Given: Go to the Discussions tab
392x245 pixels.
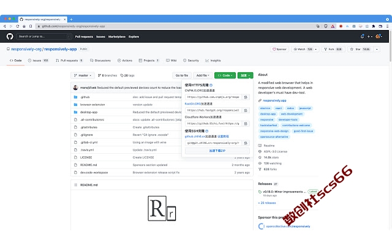Looking at the screenshot, I should pos(100,61).
